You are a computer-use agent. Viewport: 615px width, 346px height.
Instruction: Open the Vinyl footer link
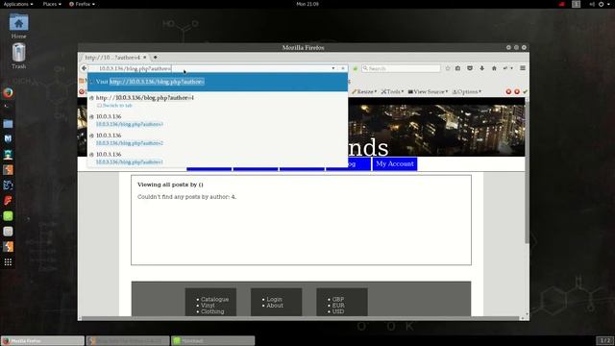click(x=208, y=306)
